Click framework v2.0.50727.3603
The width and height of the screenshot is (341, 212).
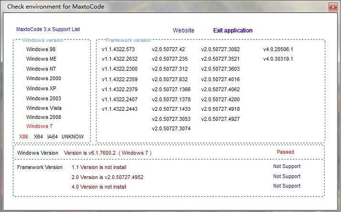click(221, 69)
